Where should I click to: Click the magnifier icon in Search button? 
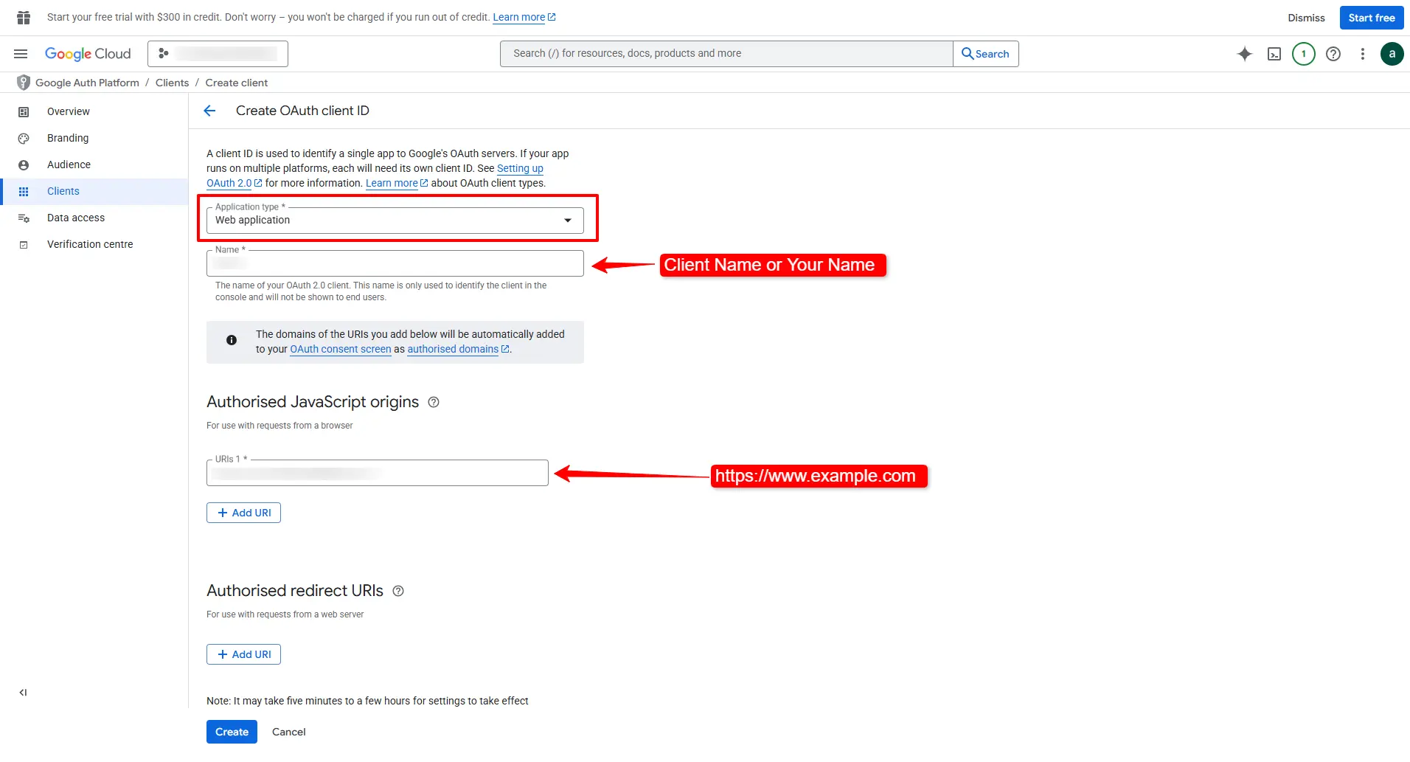[x=967, y=53]
